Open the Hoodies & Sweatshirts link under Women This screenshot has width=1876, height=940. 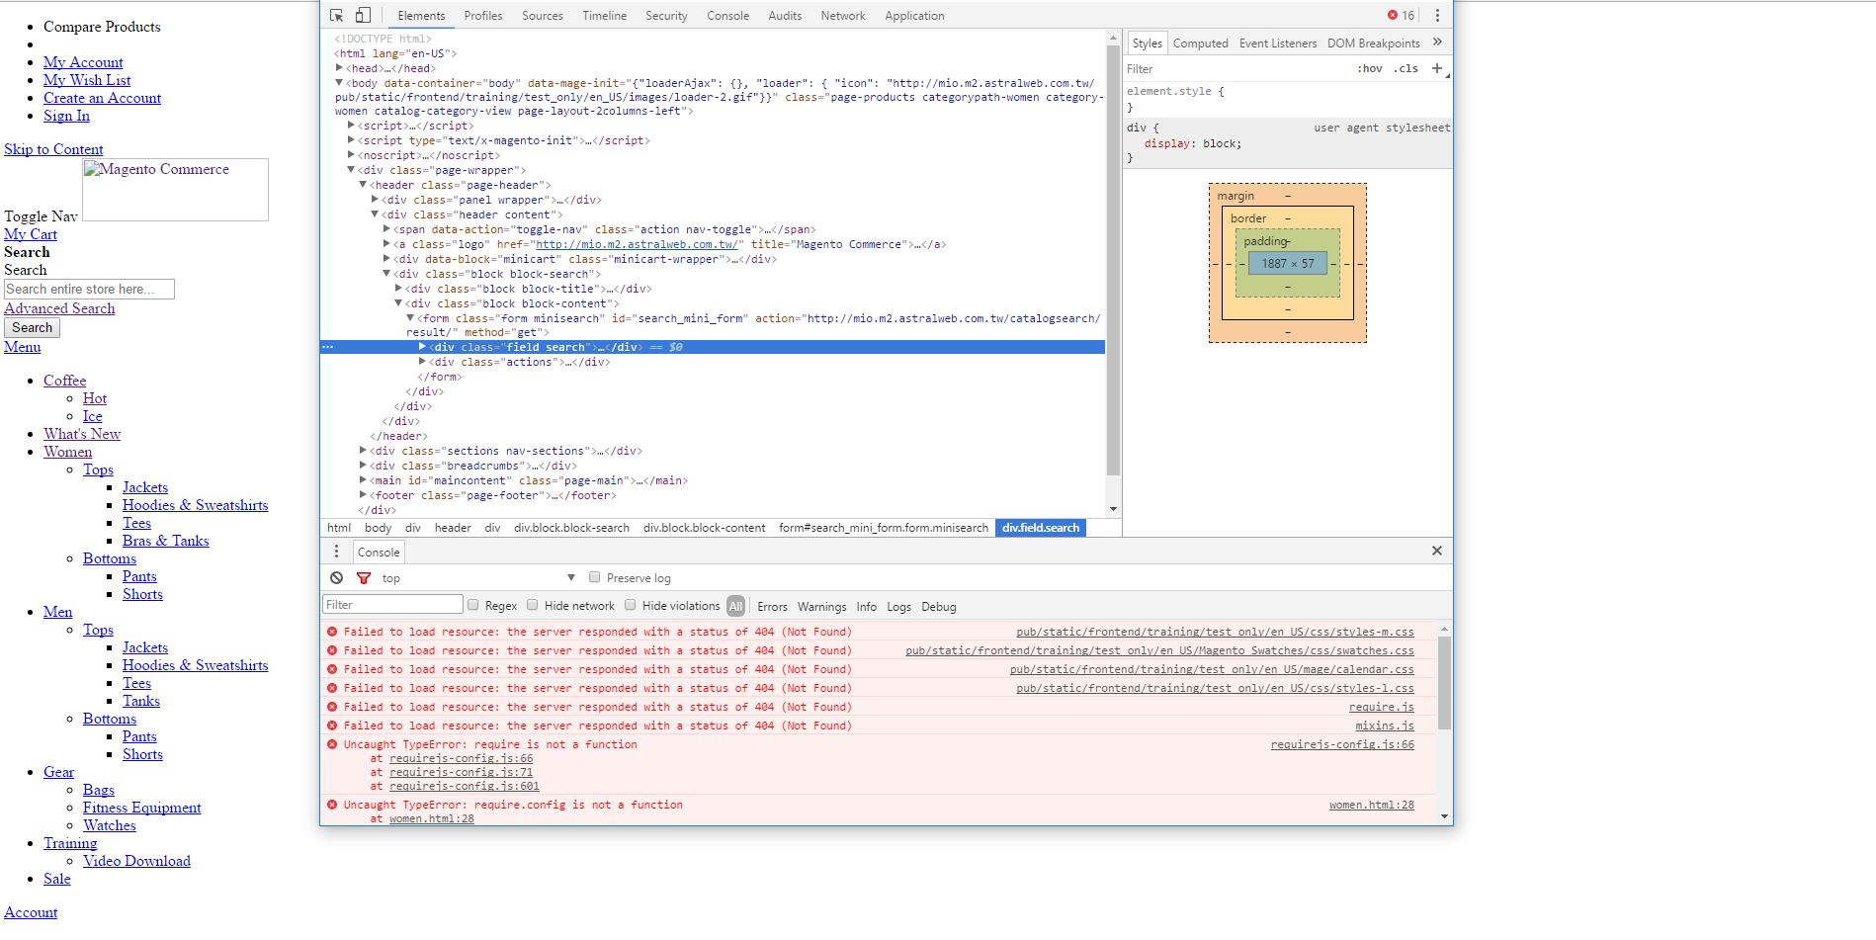195,505
